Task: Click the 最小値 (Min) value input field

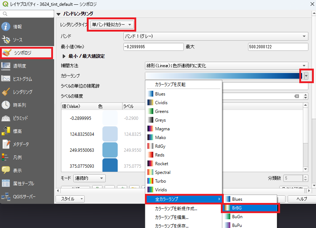Action: pyautogui.click(x=153, y=47)
